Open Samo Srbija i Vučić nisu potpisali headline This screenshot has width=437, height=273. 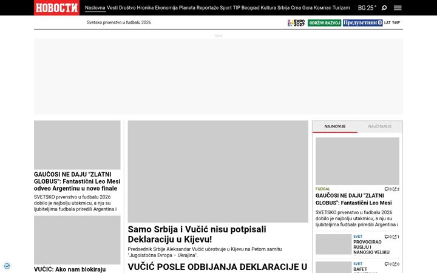click(197, 234)
